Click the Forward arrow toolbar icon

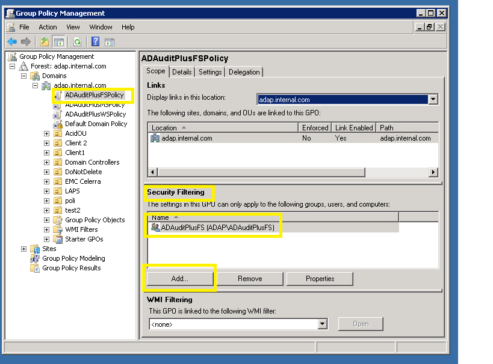(25, 41)
